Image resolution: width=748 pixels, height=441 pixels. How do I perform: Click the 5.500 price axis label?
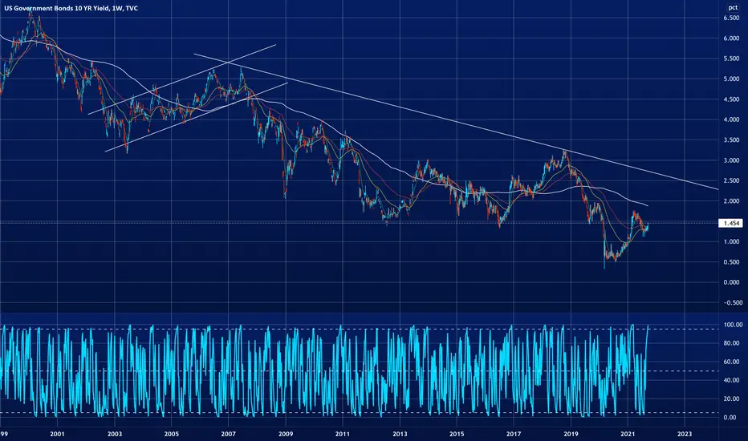click(731, 59)
